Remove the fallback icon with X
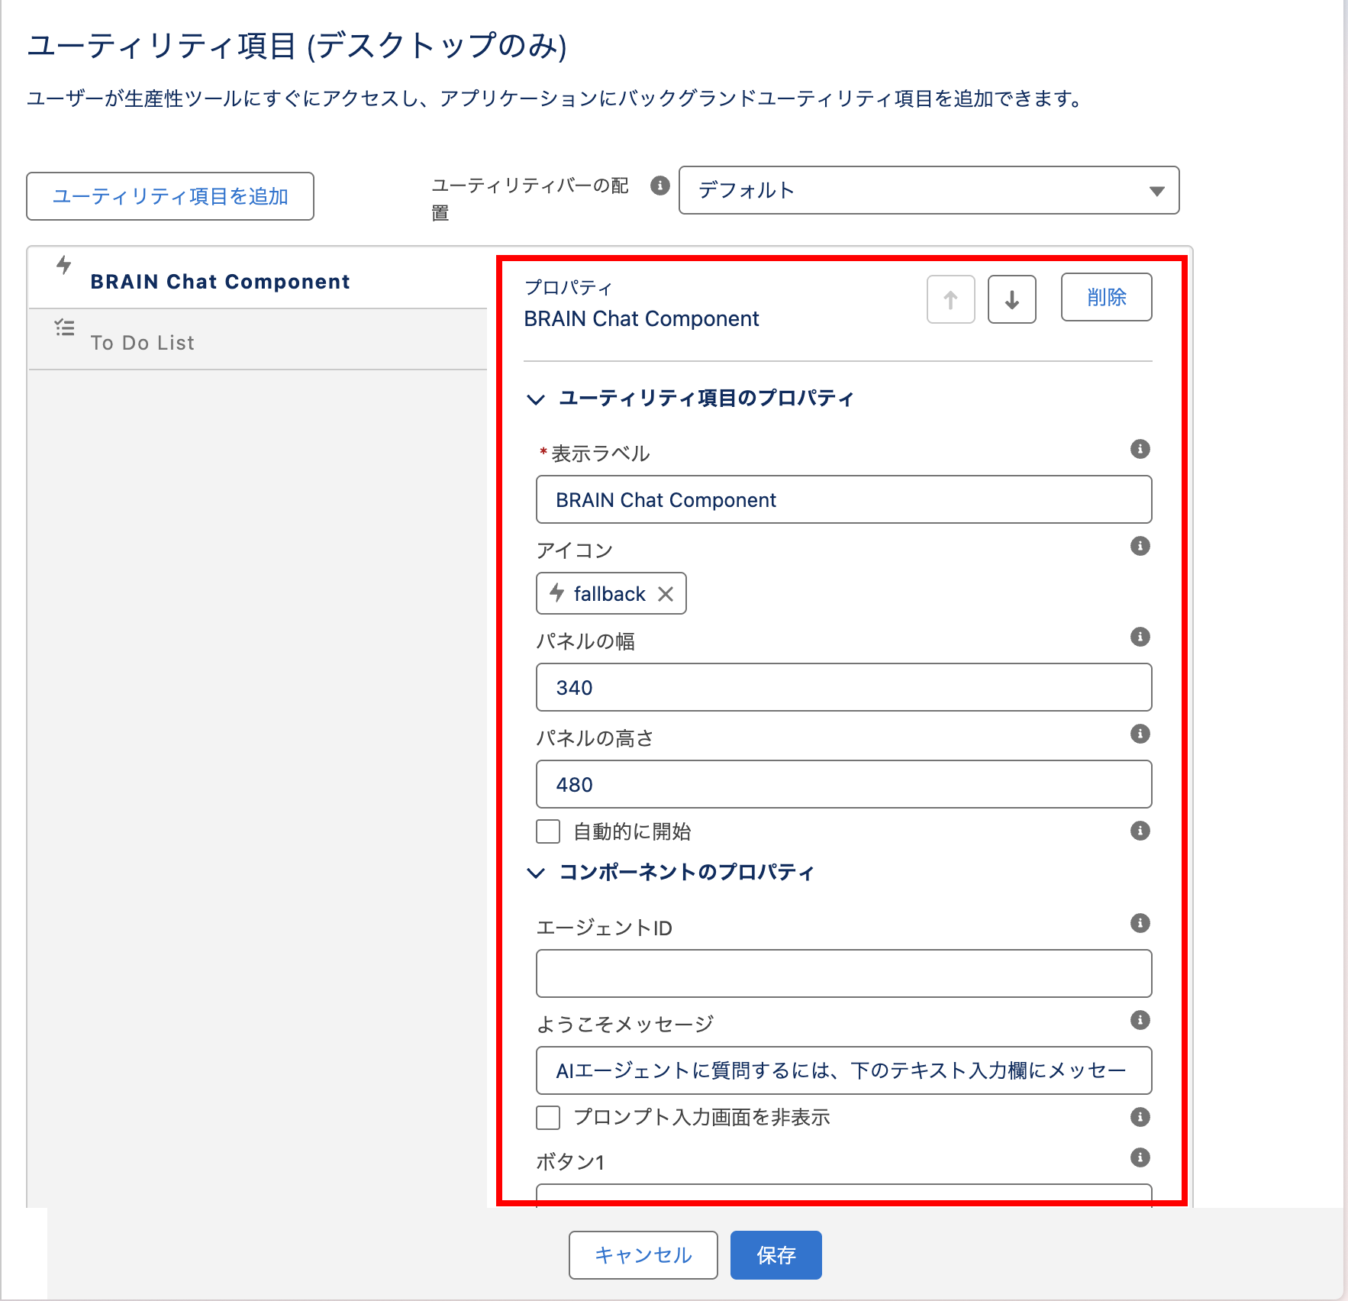The height and width of the screenshot is (1301, 1348). click(666, 594)
